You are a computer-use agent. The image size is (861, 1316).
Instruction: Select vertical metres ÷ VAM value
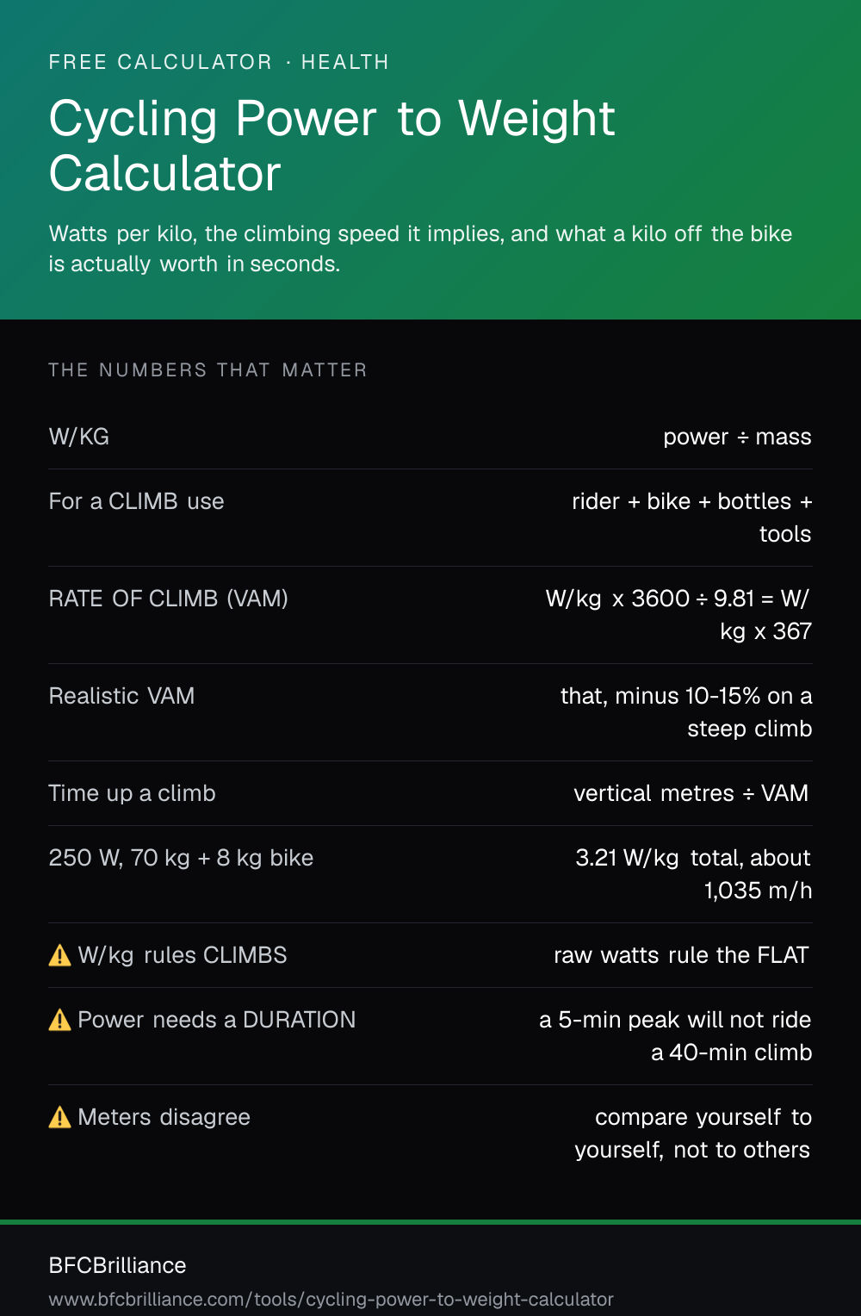(x=691, y=793)
